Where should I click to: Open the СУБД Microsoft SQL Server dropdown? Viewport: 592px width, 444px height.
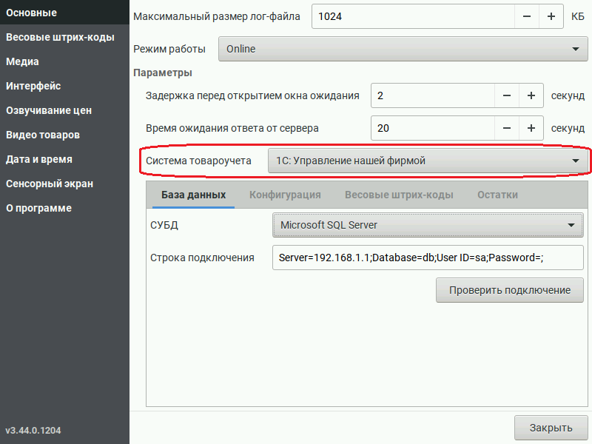(428, 225)
